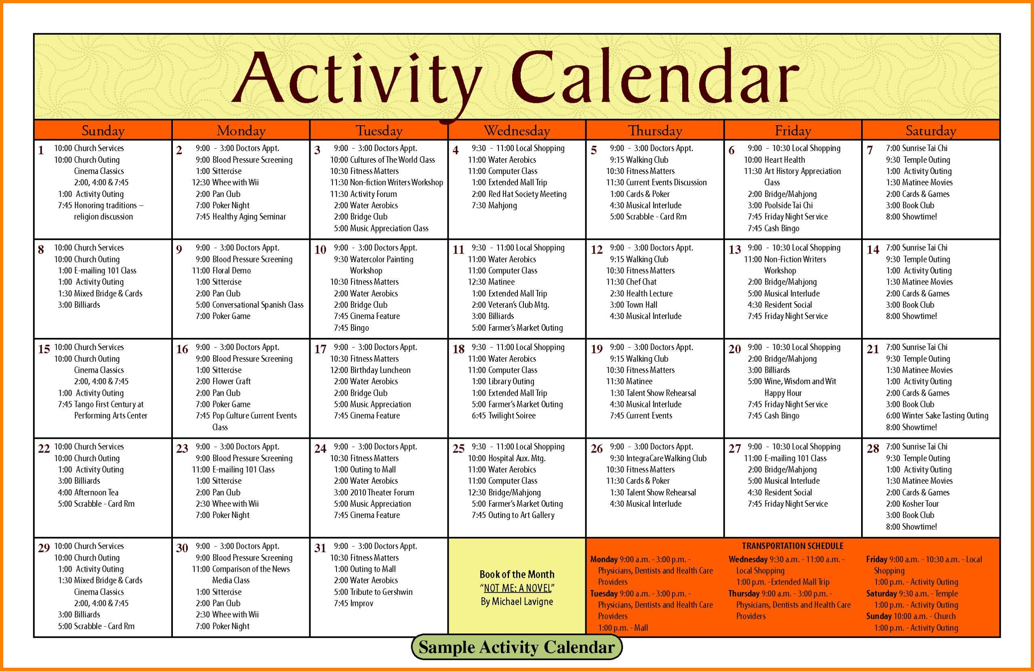Click the Sample Activity Calendar label
The width and height of the screenshot is (1034, 671).
pos(517,649)
